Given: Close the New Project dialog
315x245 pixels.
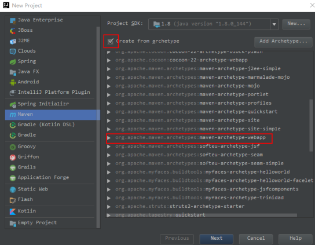Looking at the screenshot, I should [312, 5].
